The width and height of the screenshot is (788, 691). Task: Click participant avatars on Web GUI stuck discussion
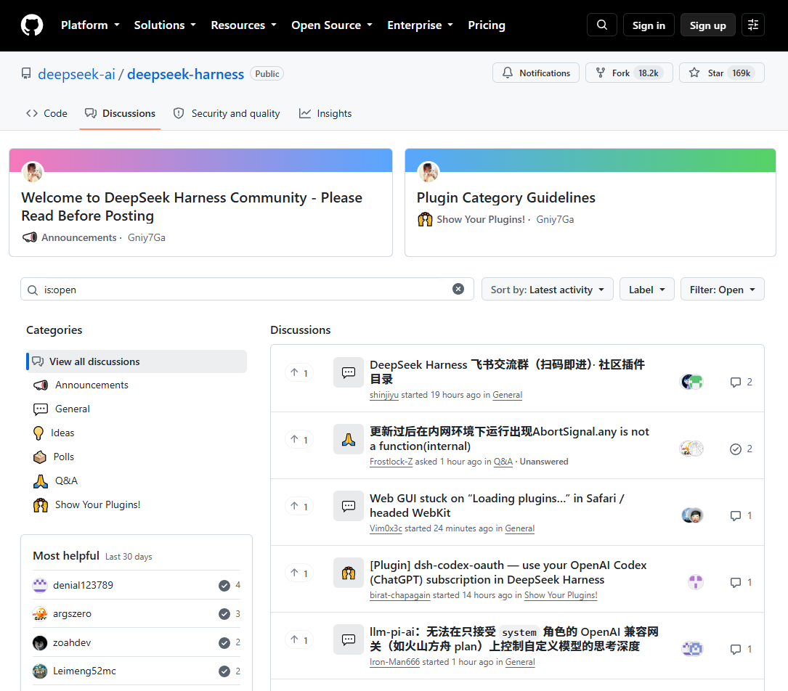point(692,516)
